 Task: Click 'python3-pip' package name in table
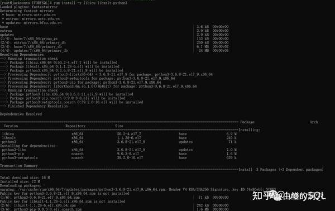pos(13,154)
